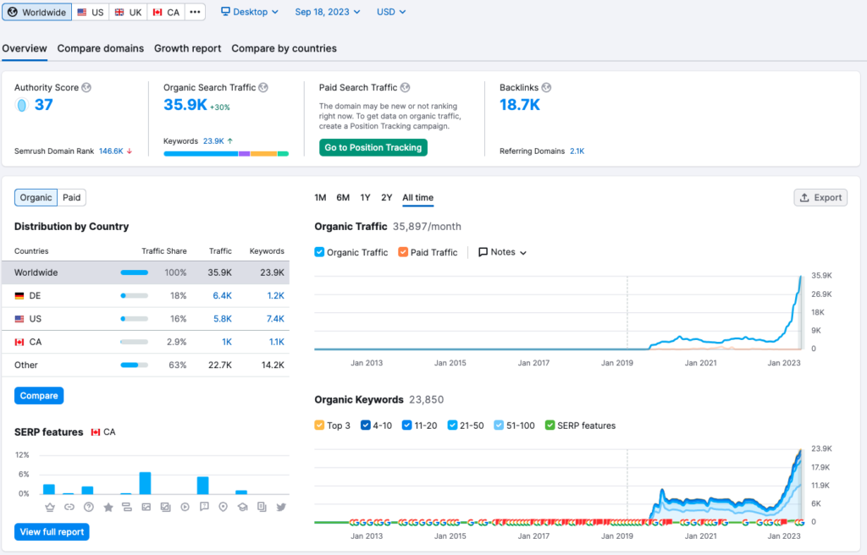Expand the Notes dropdown
867x555 pixels.
point(502,252)
